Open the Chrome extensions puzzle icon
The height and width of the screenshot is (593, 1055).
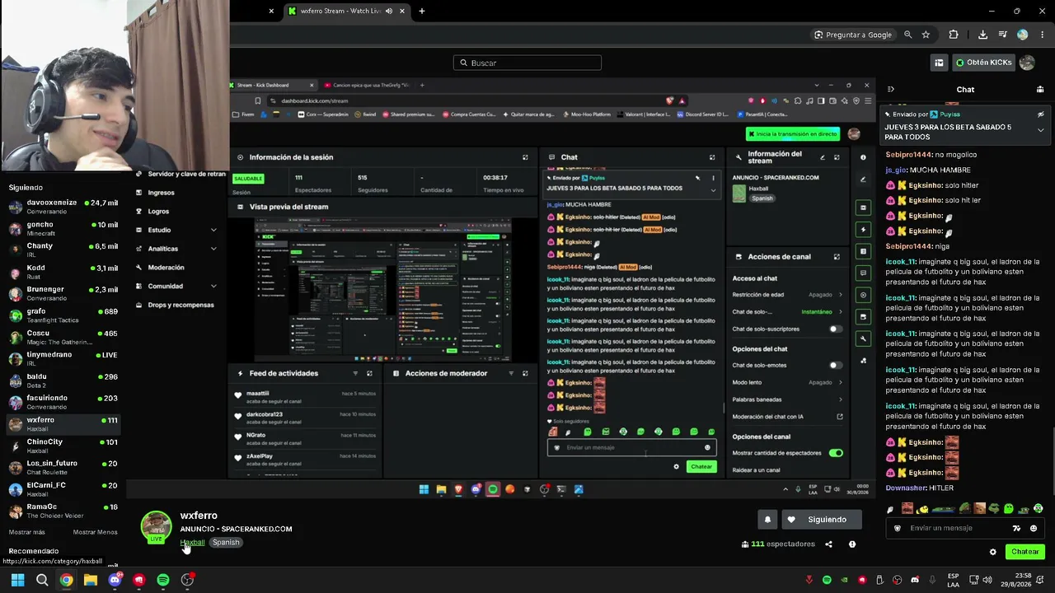[x=954, y=35]
